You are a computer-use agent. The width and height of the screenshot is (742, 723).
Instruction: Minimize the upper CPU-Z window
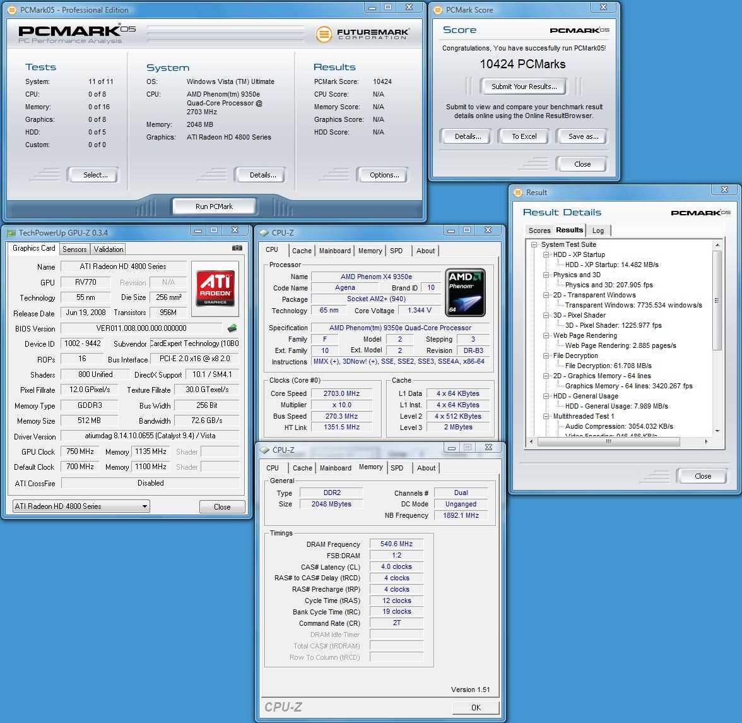pos(451,230)
